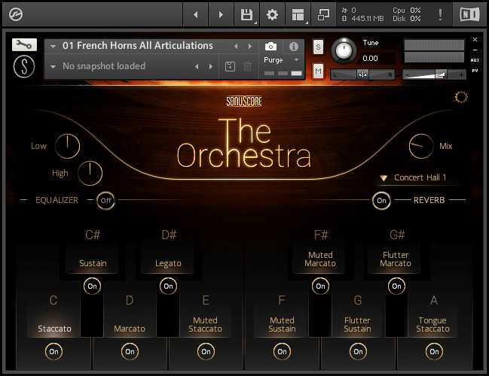Screen dimensions: 489x376
Task: Close the instrument with the X
Action: click(475, 40)
